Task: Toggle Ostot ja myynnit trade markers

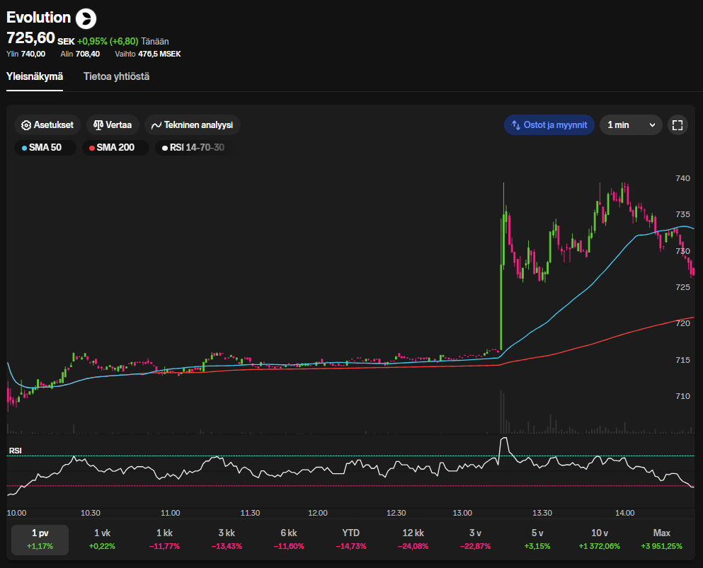Action: (x=549, y=125)
